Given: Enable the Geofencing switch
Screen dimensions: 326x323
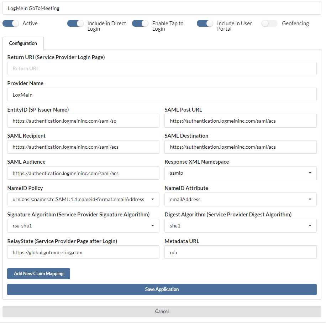Looking at the screenshot, I should (270, 23).
